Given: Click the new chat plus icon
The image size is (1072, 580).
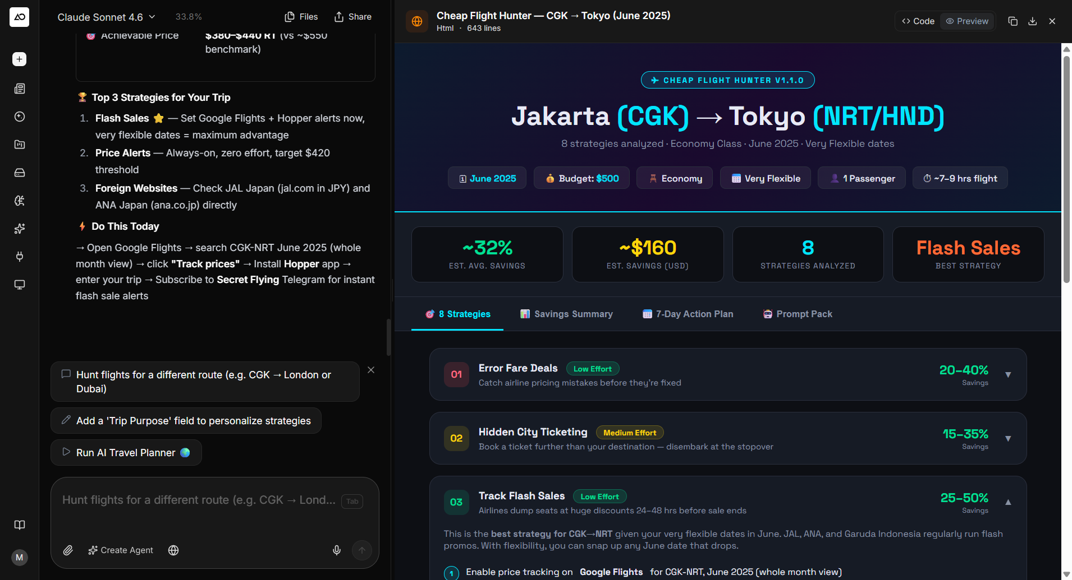Looking at the screenshot, I should [20, 59].
